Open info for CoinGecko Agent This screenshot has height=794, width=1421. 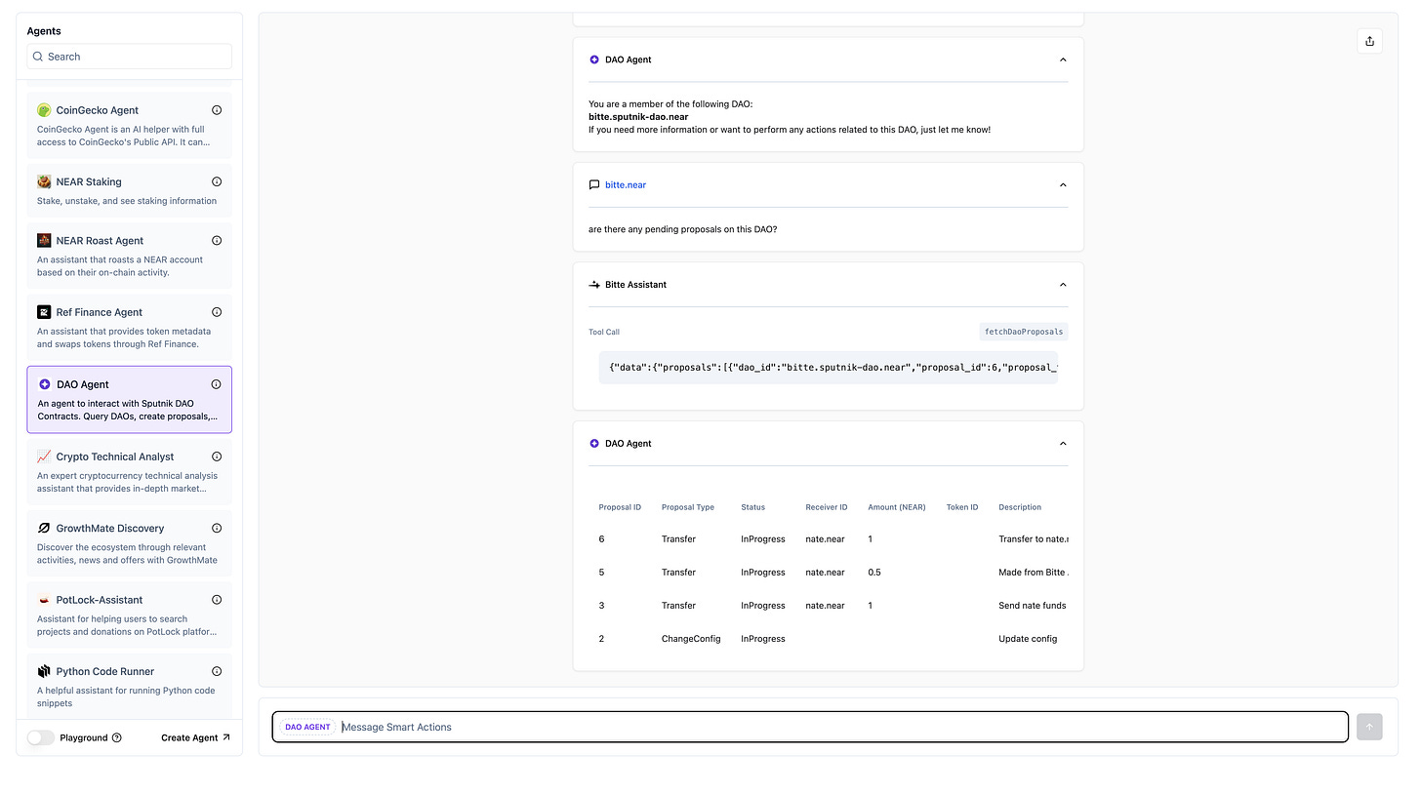(x=217, y=110)
